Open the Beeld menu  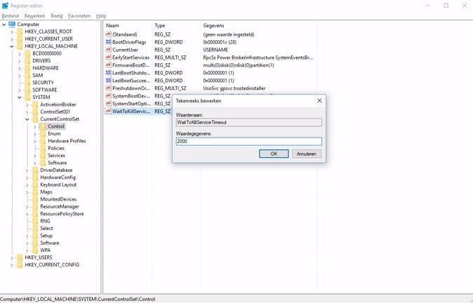tap(57, 16)
